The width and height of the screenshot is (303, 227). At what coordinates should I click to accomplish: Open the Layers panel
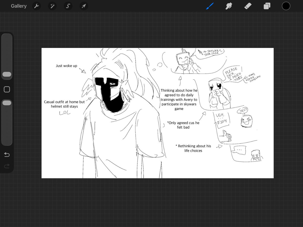click(267, 6)
